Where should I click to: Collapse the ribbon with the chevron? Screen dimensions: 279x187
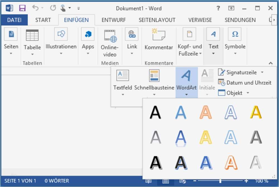[x=271, y=63]
